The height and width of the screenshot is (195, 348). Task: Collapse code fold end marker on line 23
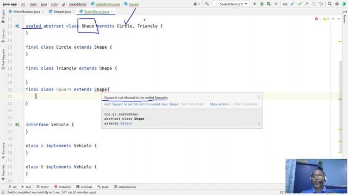pyautogui.click(x=23, y=103)
